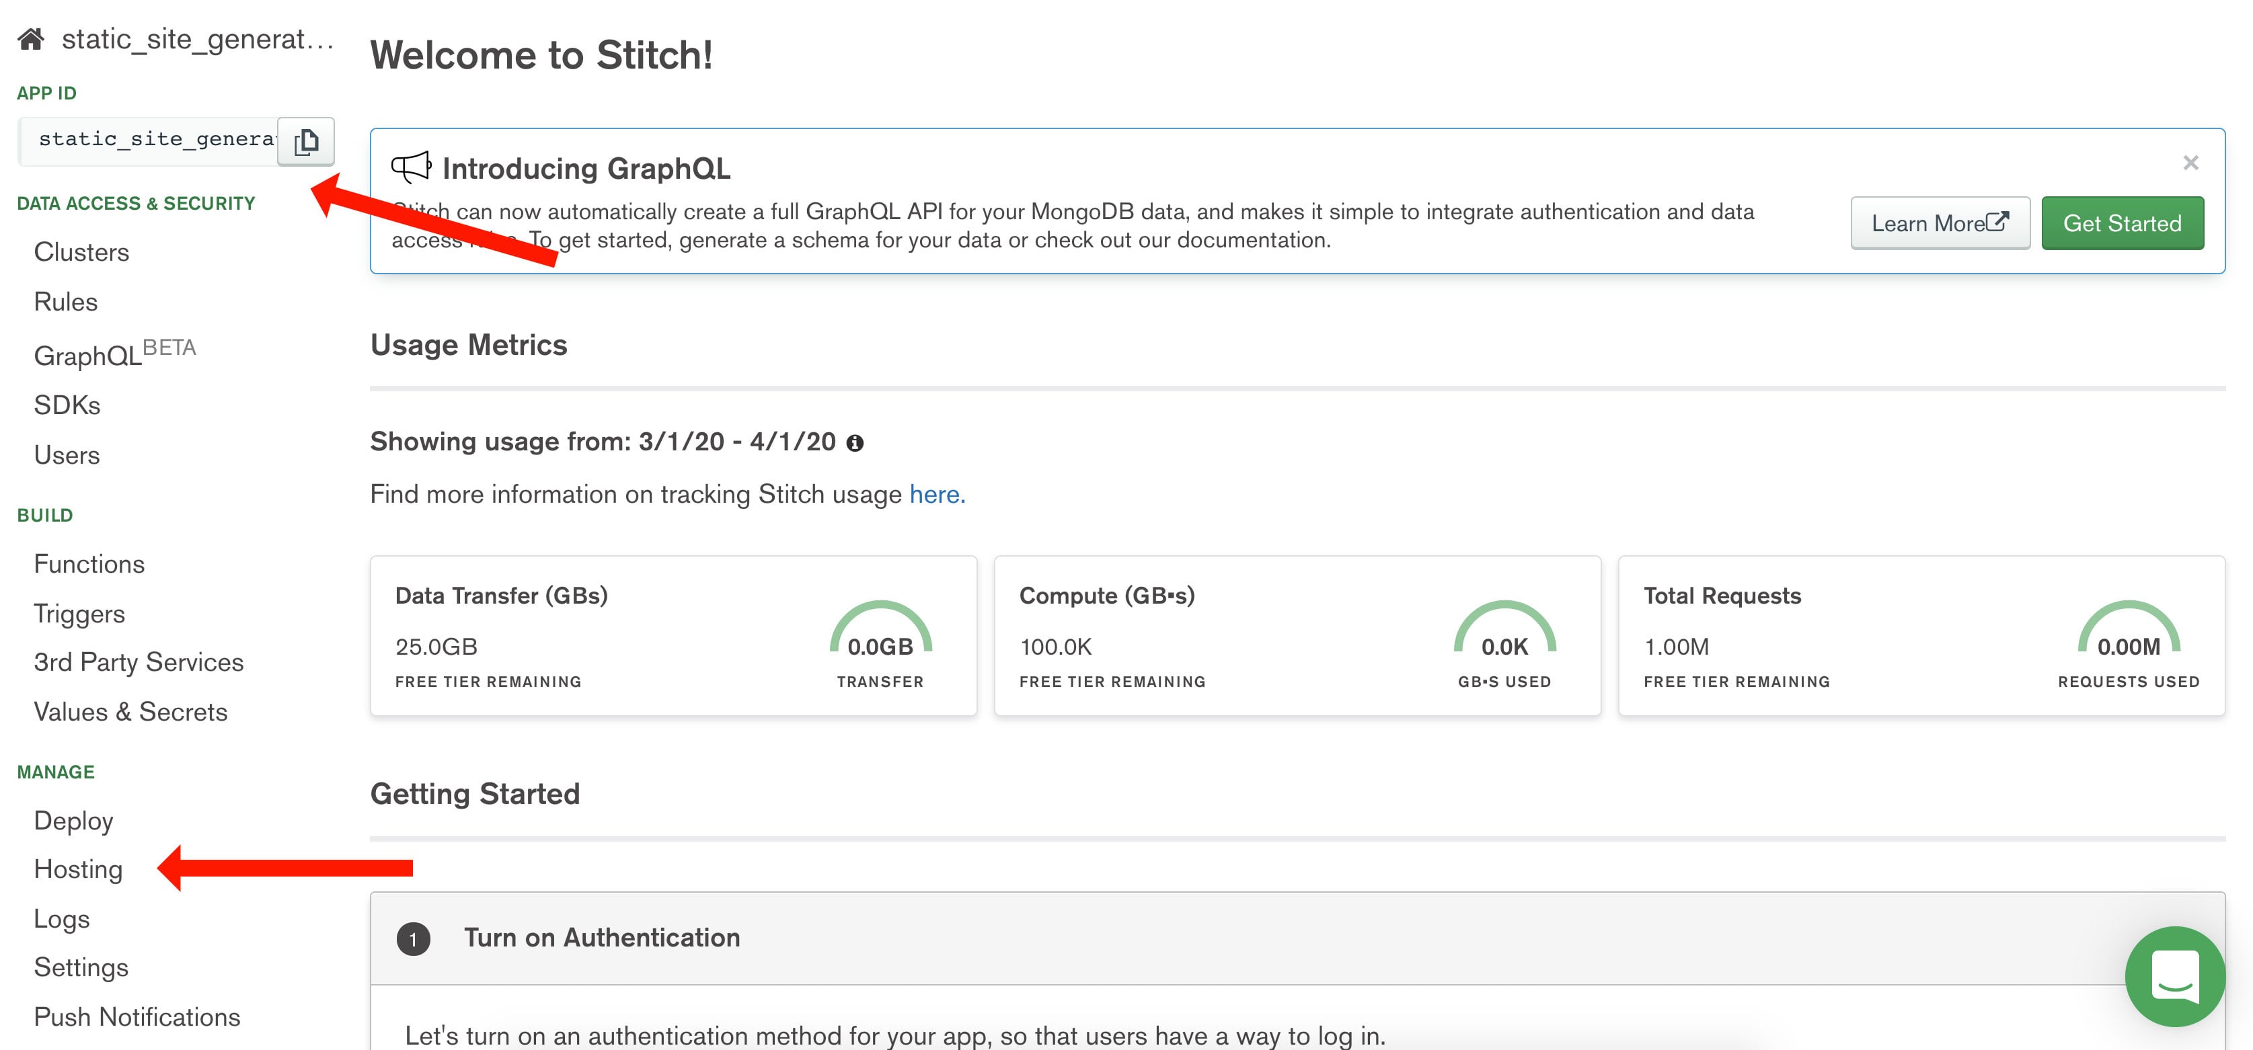Open 3rd Party Services
Image resolution: width=2253 pixels, height=1050 pixels.
point(138,662)
